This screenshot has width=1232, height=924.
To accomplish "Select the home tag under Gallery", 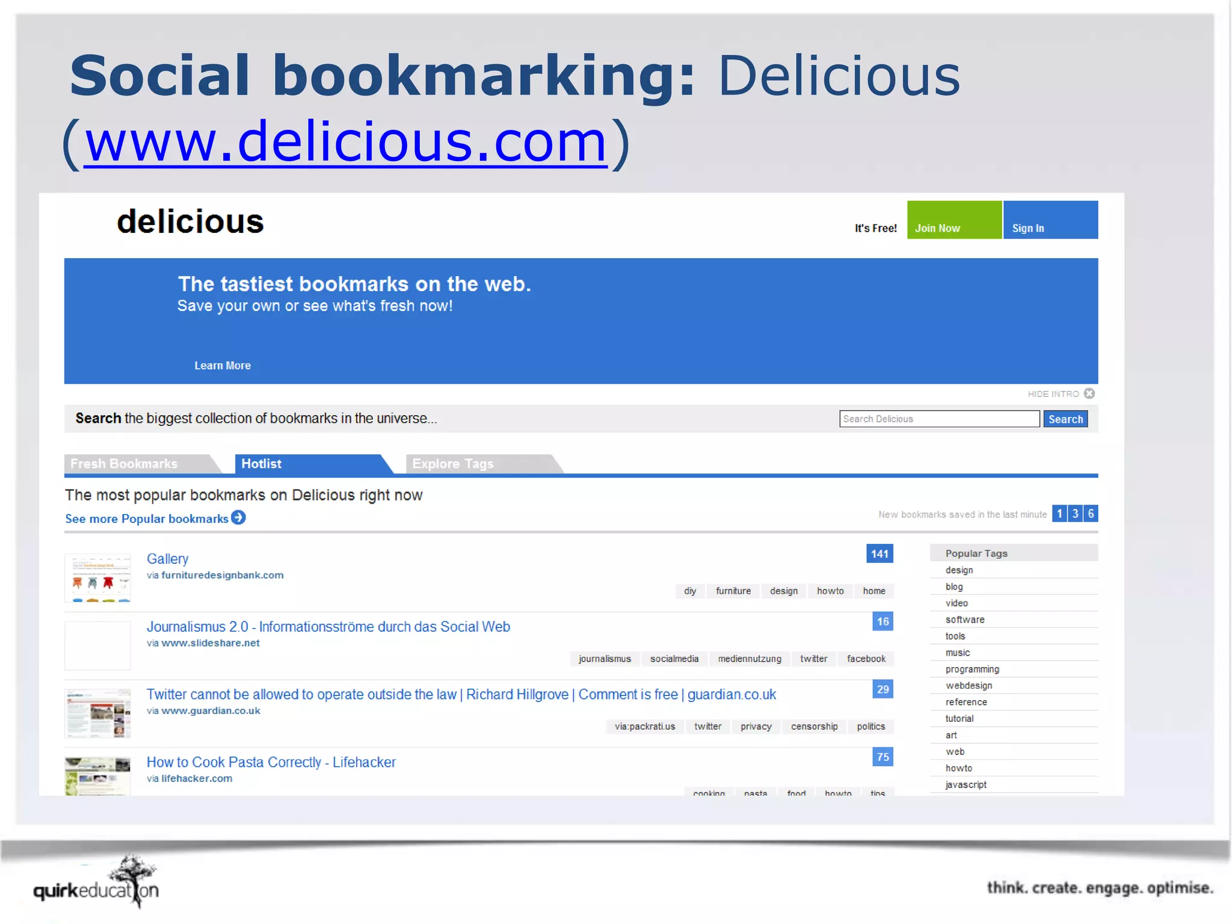I will 874,591.
